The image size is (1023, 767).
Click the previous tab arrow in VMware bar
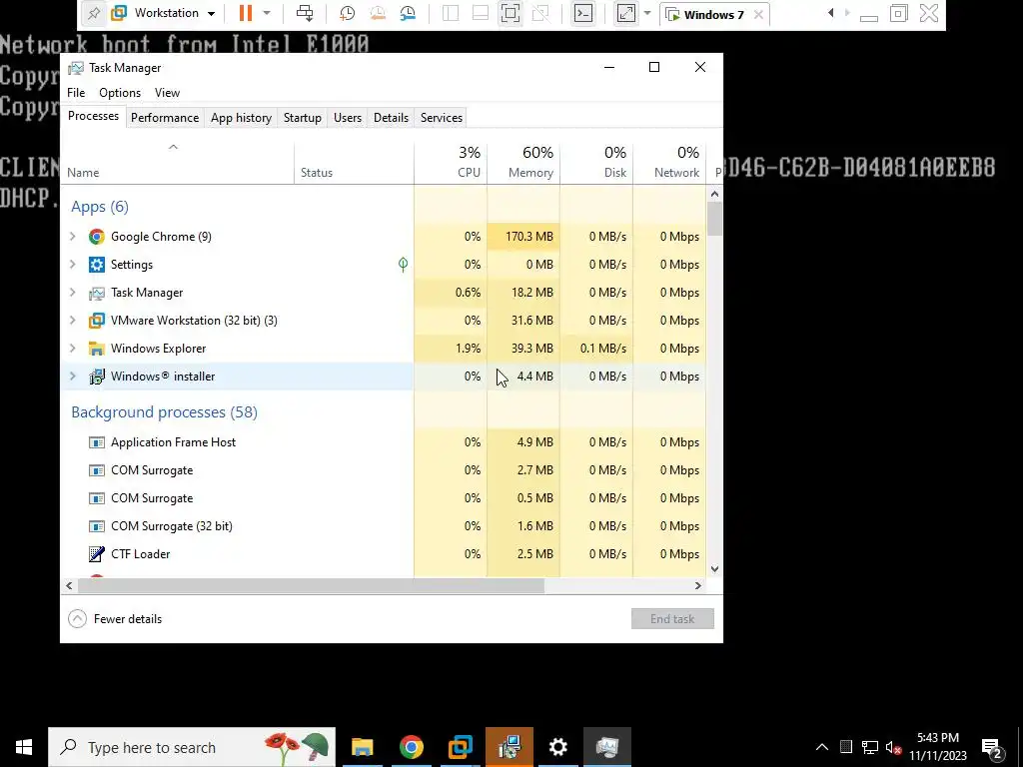point(830,13)
